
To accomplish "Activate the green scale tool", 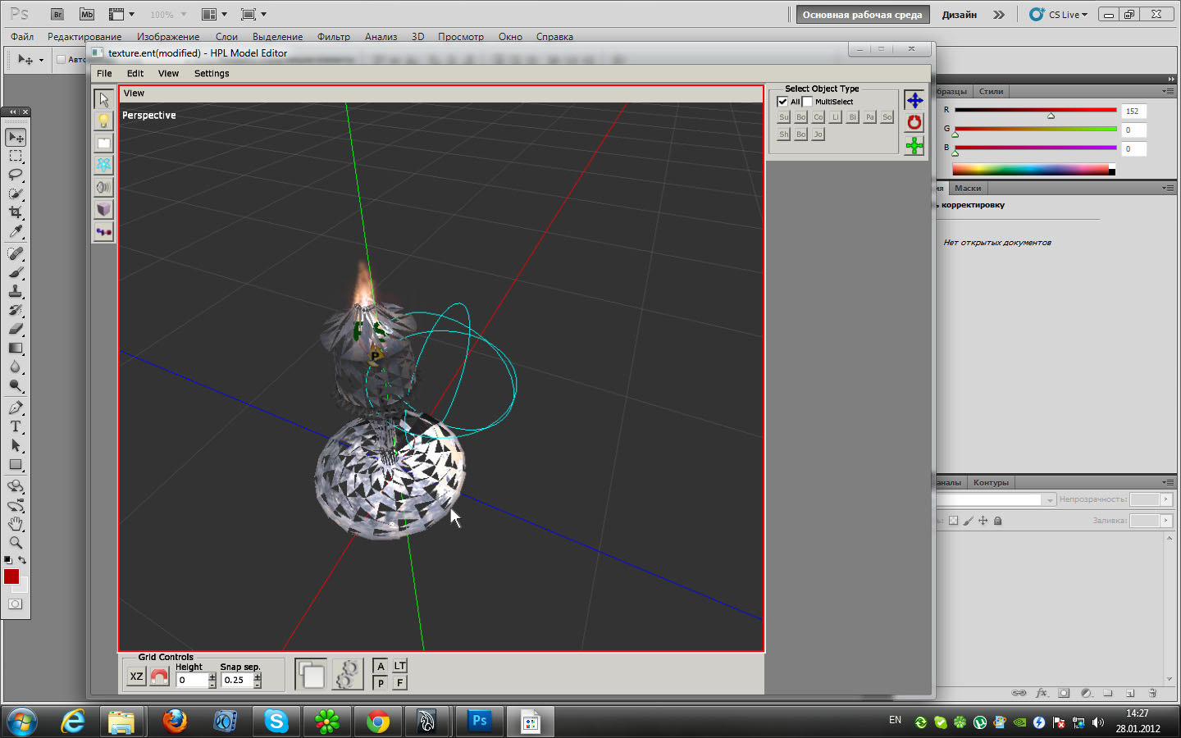I will point(914,146).
